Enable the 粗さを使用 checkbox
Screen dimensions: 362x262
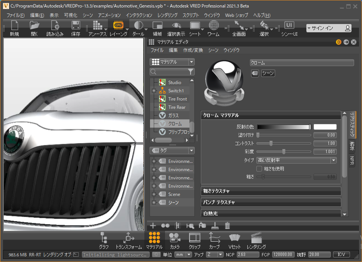pyautogui.click(x=259, y=169)
